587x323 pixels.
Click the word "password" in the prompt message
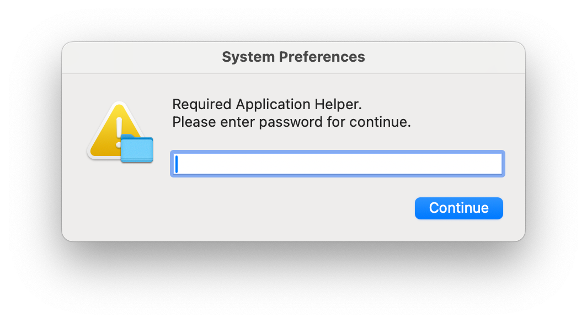[291, 122]
